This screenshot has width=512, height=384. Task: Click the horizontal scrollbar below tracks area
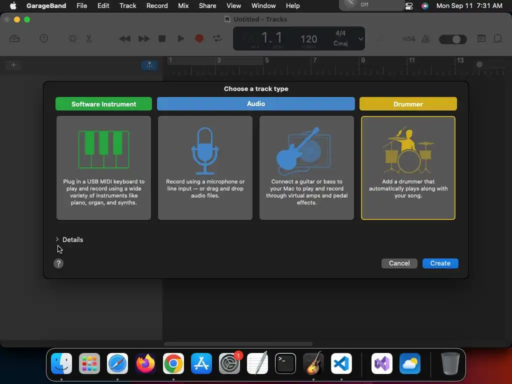(238, 344)
